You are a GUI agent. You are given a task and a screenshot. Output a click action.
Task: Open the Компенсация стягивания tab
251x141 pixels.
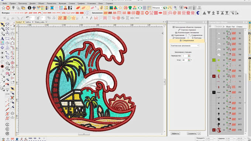(187, 32)
